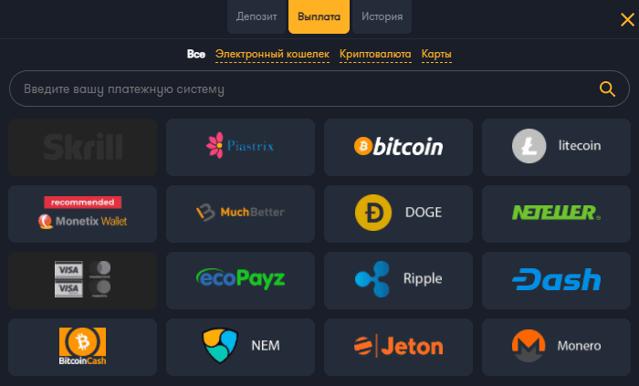639x386 pixels.
Task: Choose the Monetix Wallet recommended option
Action: click(x=82, y=213)
